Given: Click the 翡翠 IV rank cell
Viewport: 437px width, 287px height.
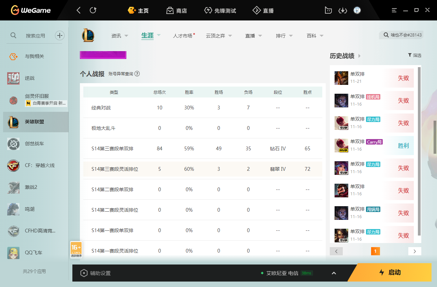Looking at the screenshot, I should [278, 169].
